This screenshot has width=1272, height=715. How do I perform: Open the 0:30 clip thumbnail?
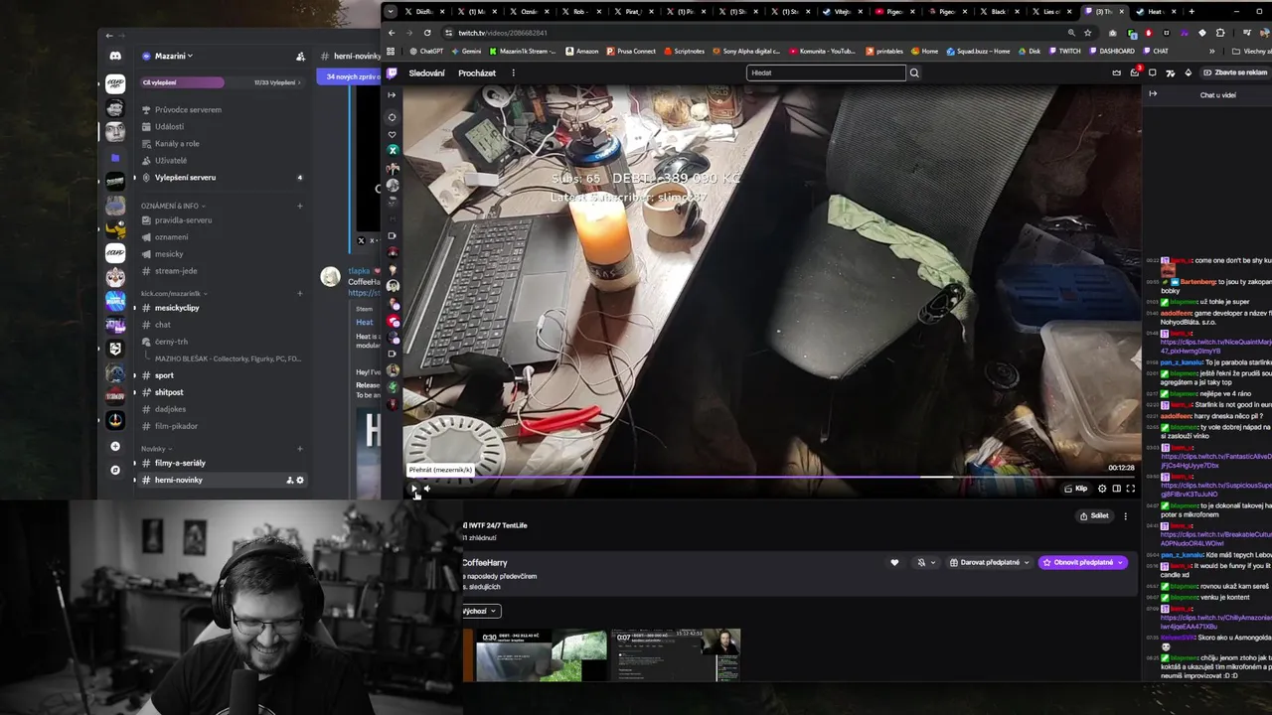(542, 655)
